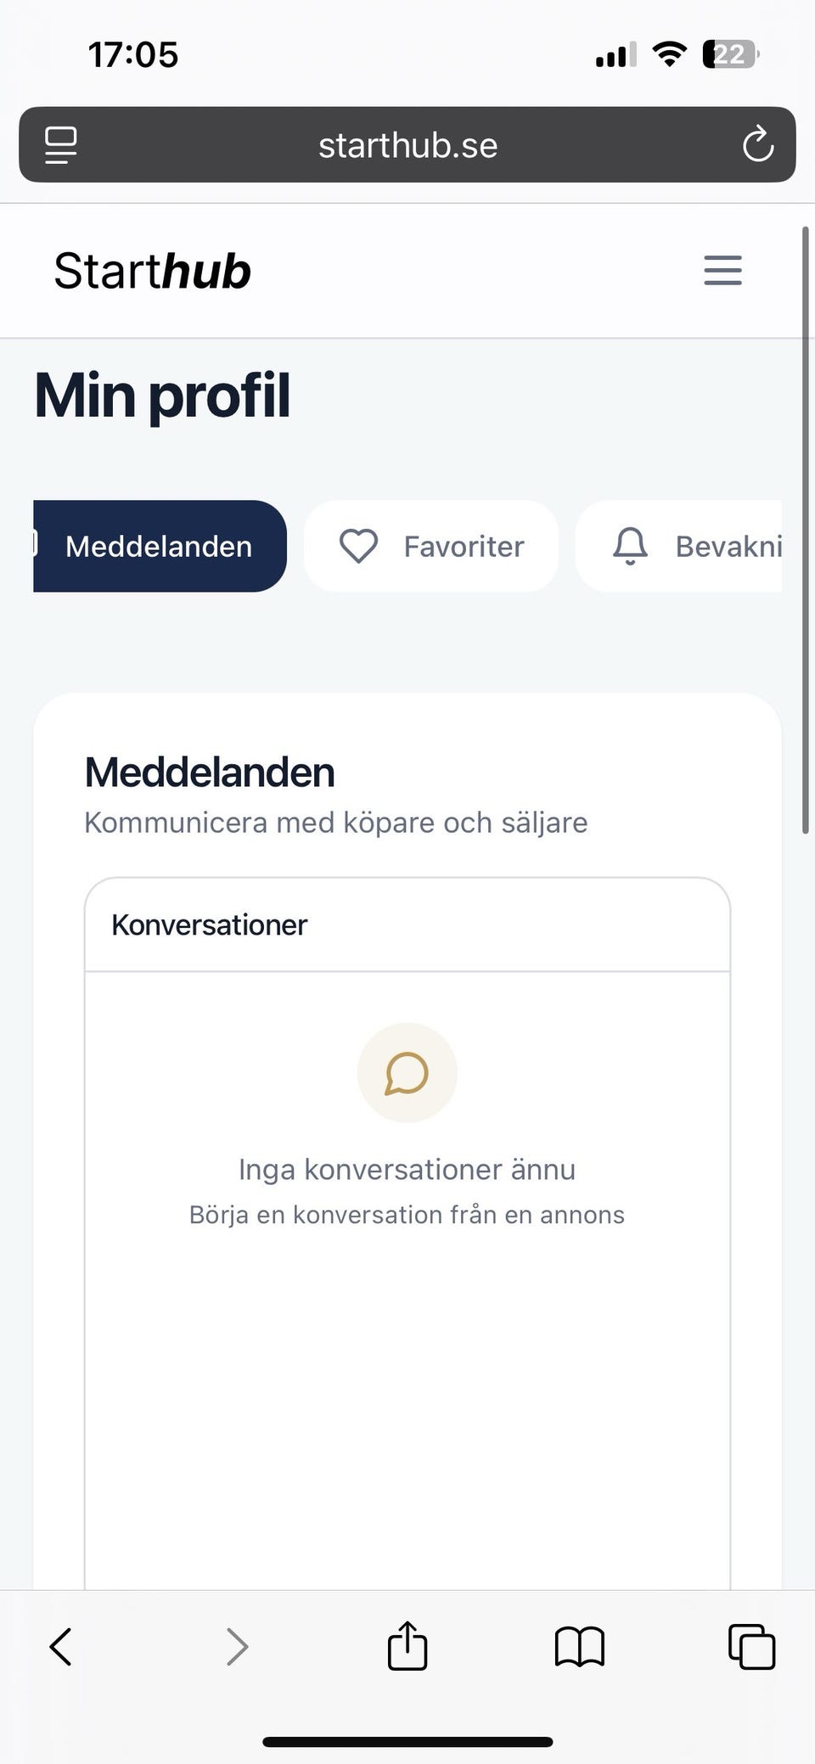Tap the clock showing 17:05
Viewport: 815px width, 1764px height.
click(x=133, y=55)
